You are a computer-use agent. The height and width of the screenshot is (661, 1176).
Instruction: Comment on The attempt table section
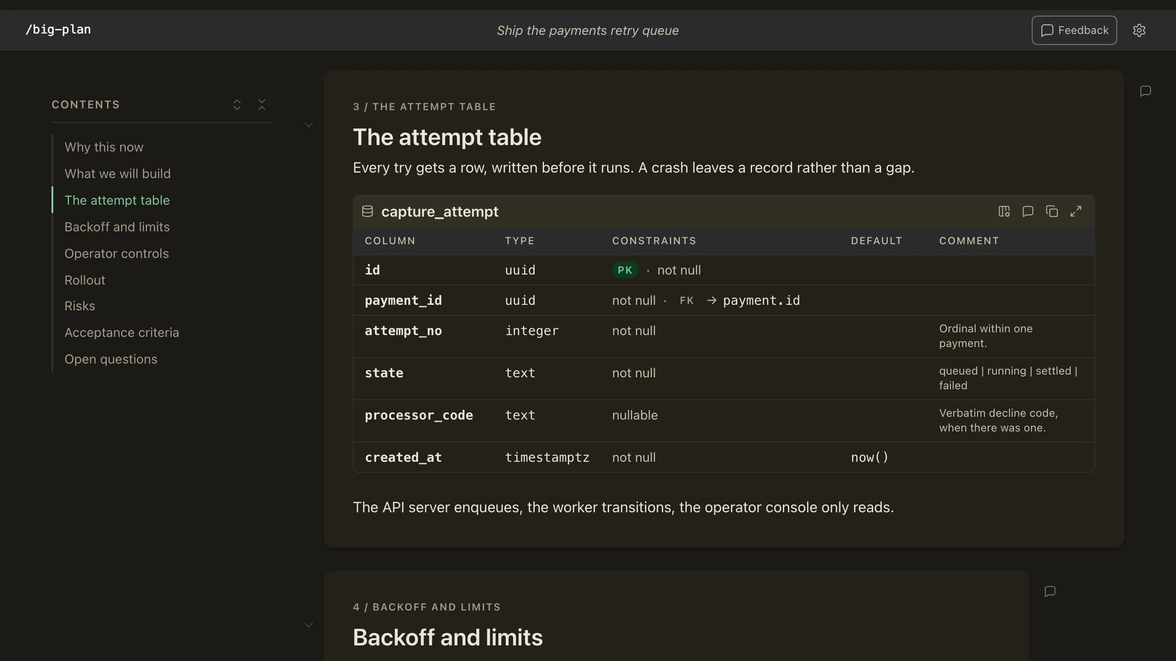(x=1145, y=91)
